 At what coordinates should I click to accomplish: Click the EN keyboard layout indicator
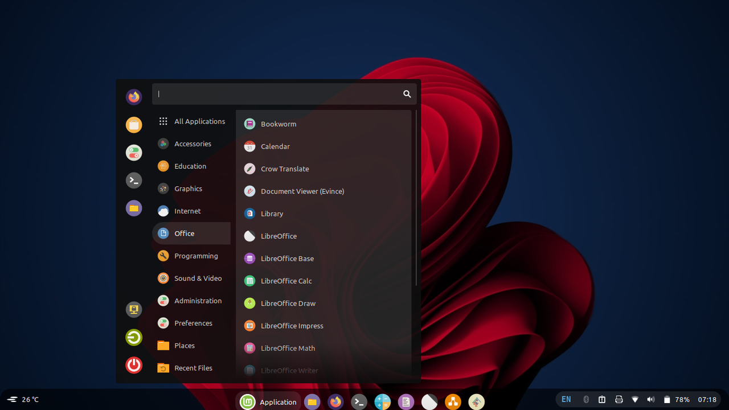point(566,400)
